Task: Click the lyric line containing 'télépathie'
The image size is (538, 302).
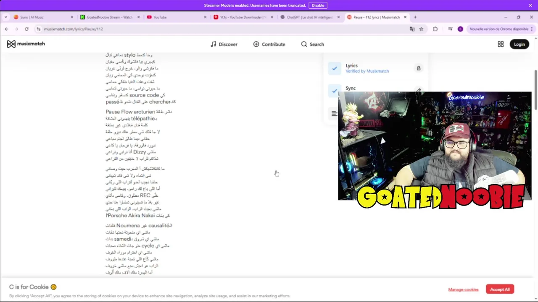Action: [131, 119]
